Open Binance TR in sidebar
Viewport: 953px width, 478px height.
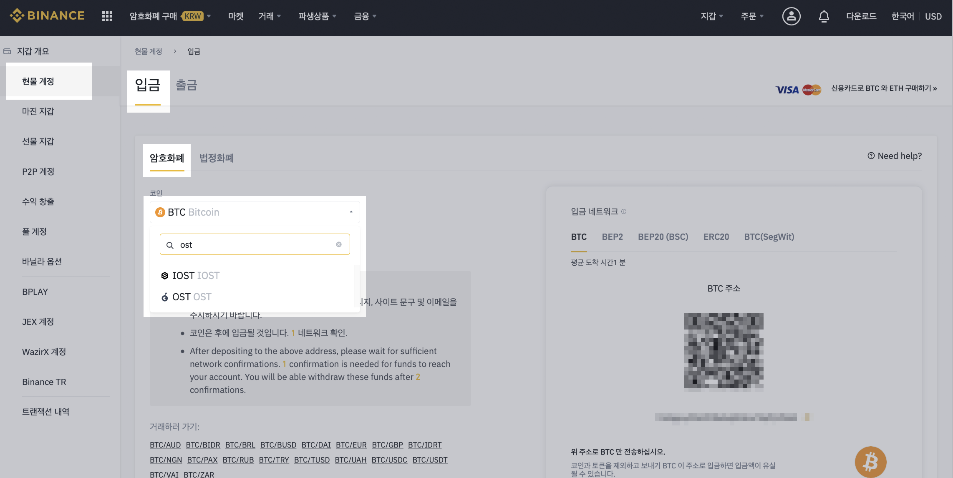pos(44,382)
